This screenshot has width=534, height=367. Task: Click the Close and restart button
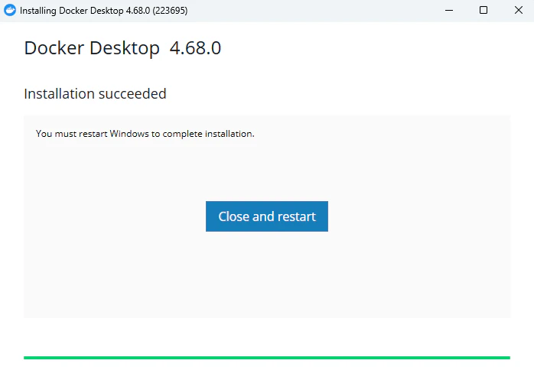[267, 216]
